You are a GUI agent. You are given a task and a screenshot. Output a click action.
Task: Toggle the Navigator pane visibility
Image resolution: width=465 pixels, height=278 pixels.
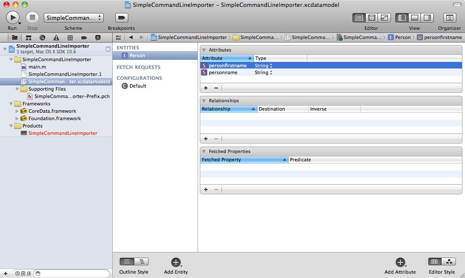coord(402,18)
